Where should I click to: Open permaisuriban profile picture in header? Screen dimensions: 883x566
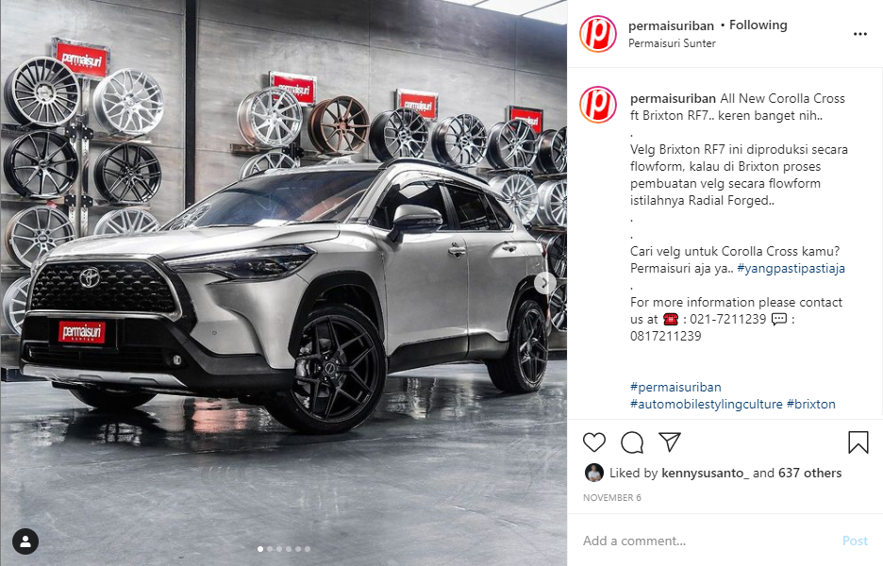pos(598,34)
